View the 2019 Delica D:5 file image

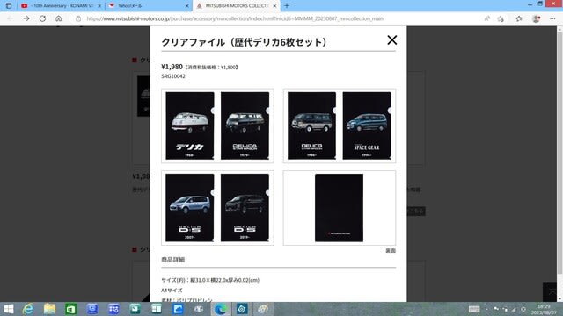click(x=245, y=208)
